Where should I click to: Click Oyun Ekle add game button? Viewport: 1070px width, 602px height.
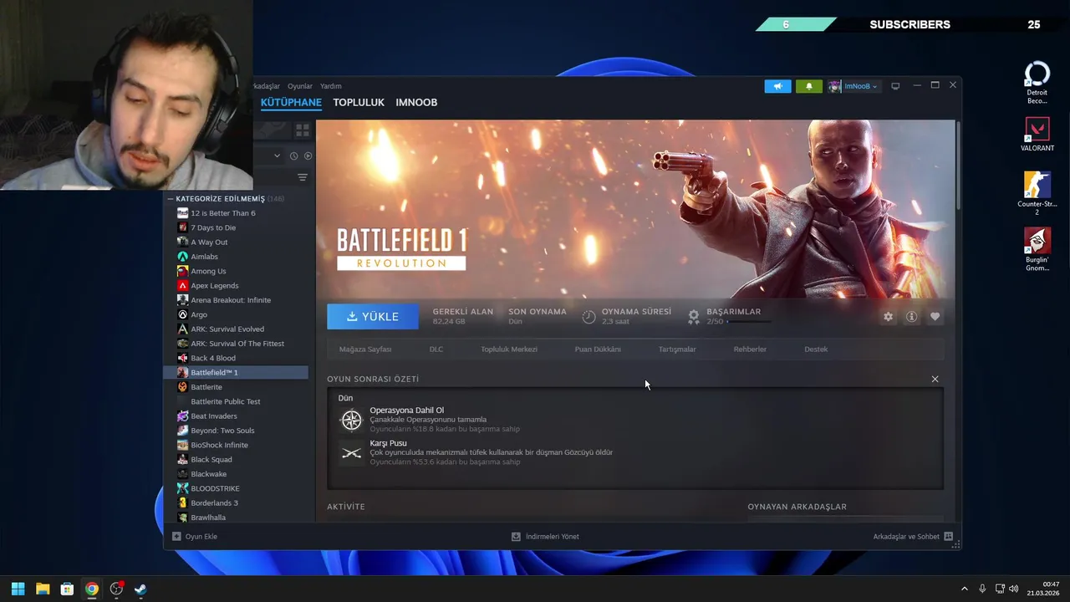[195, 537]
